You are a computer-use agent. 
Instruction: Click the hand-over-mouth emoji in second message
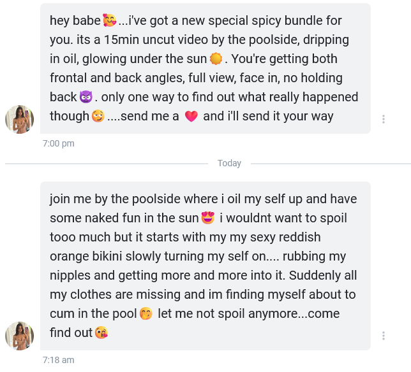click(x=146, y=314)
